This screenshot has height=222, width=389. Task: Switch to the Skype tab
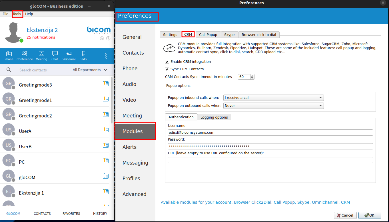[x=229, y=35]
